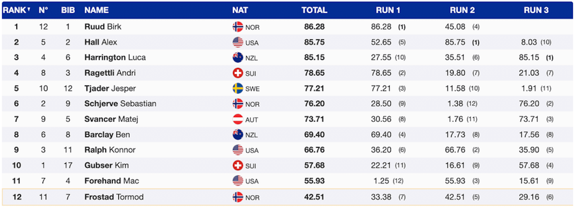Open Barclay Ben athlete entry
The height and width of the screenshot is (207, 575).
click(107, 134)
